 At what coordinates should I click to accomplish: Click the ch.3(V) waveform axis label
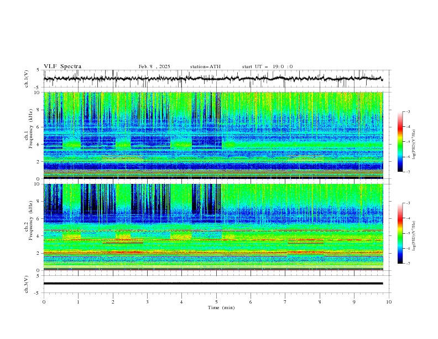27,284
